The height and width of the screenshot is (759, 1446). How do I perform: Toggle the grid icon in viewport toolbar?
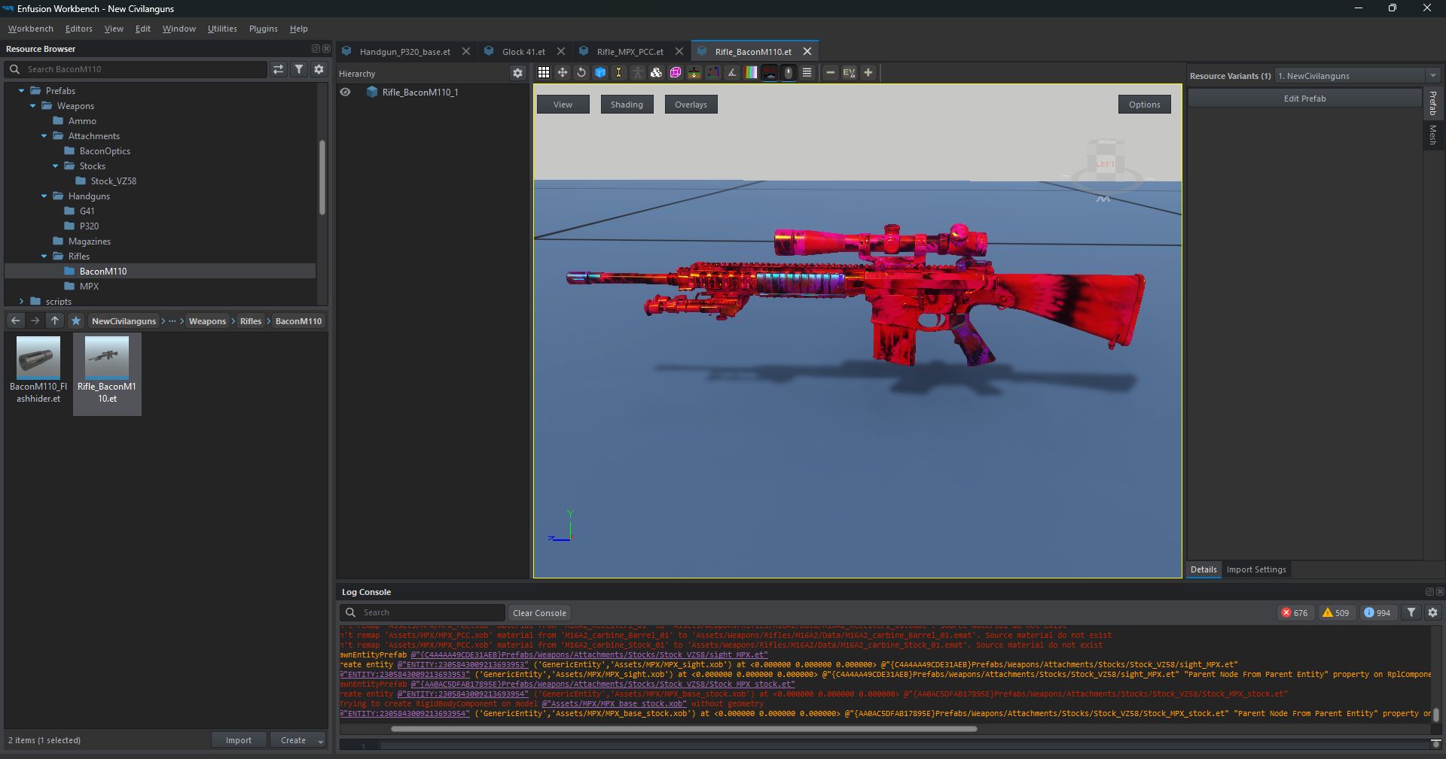[x=543, y=73]
